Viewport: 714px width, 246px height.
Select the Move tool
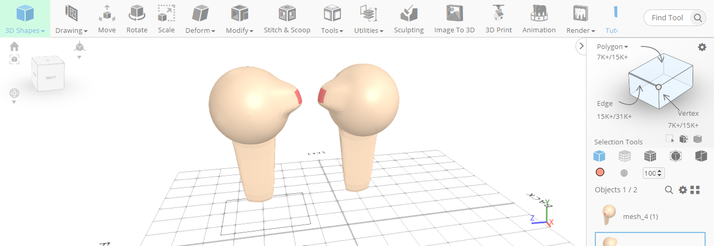[107, 19]
